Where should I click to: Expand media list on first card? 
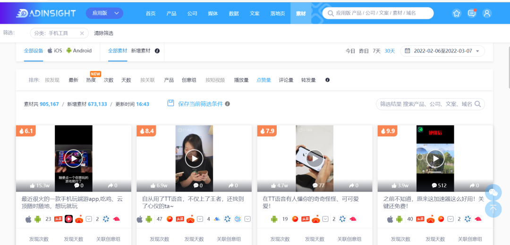tap(89, 219)
